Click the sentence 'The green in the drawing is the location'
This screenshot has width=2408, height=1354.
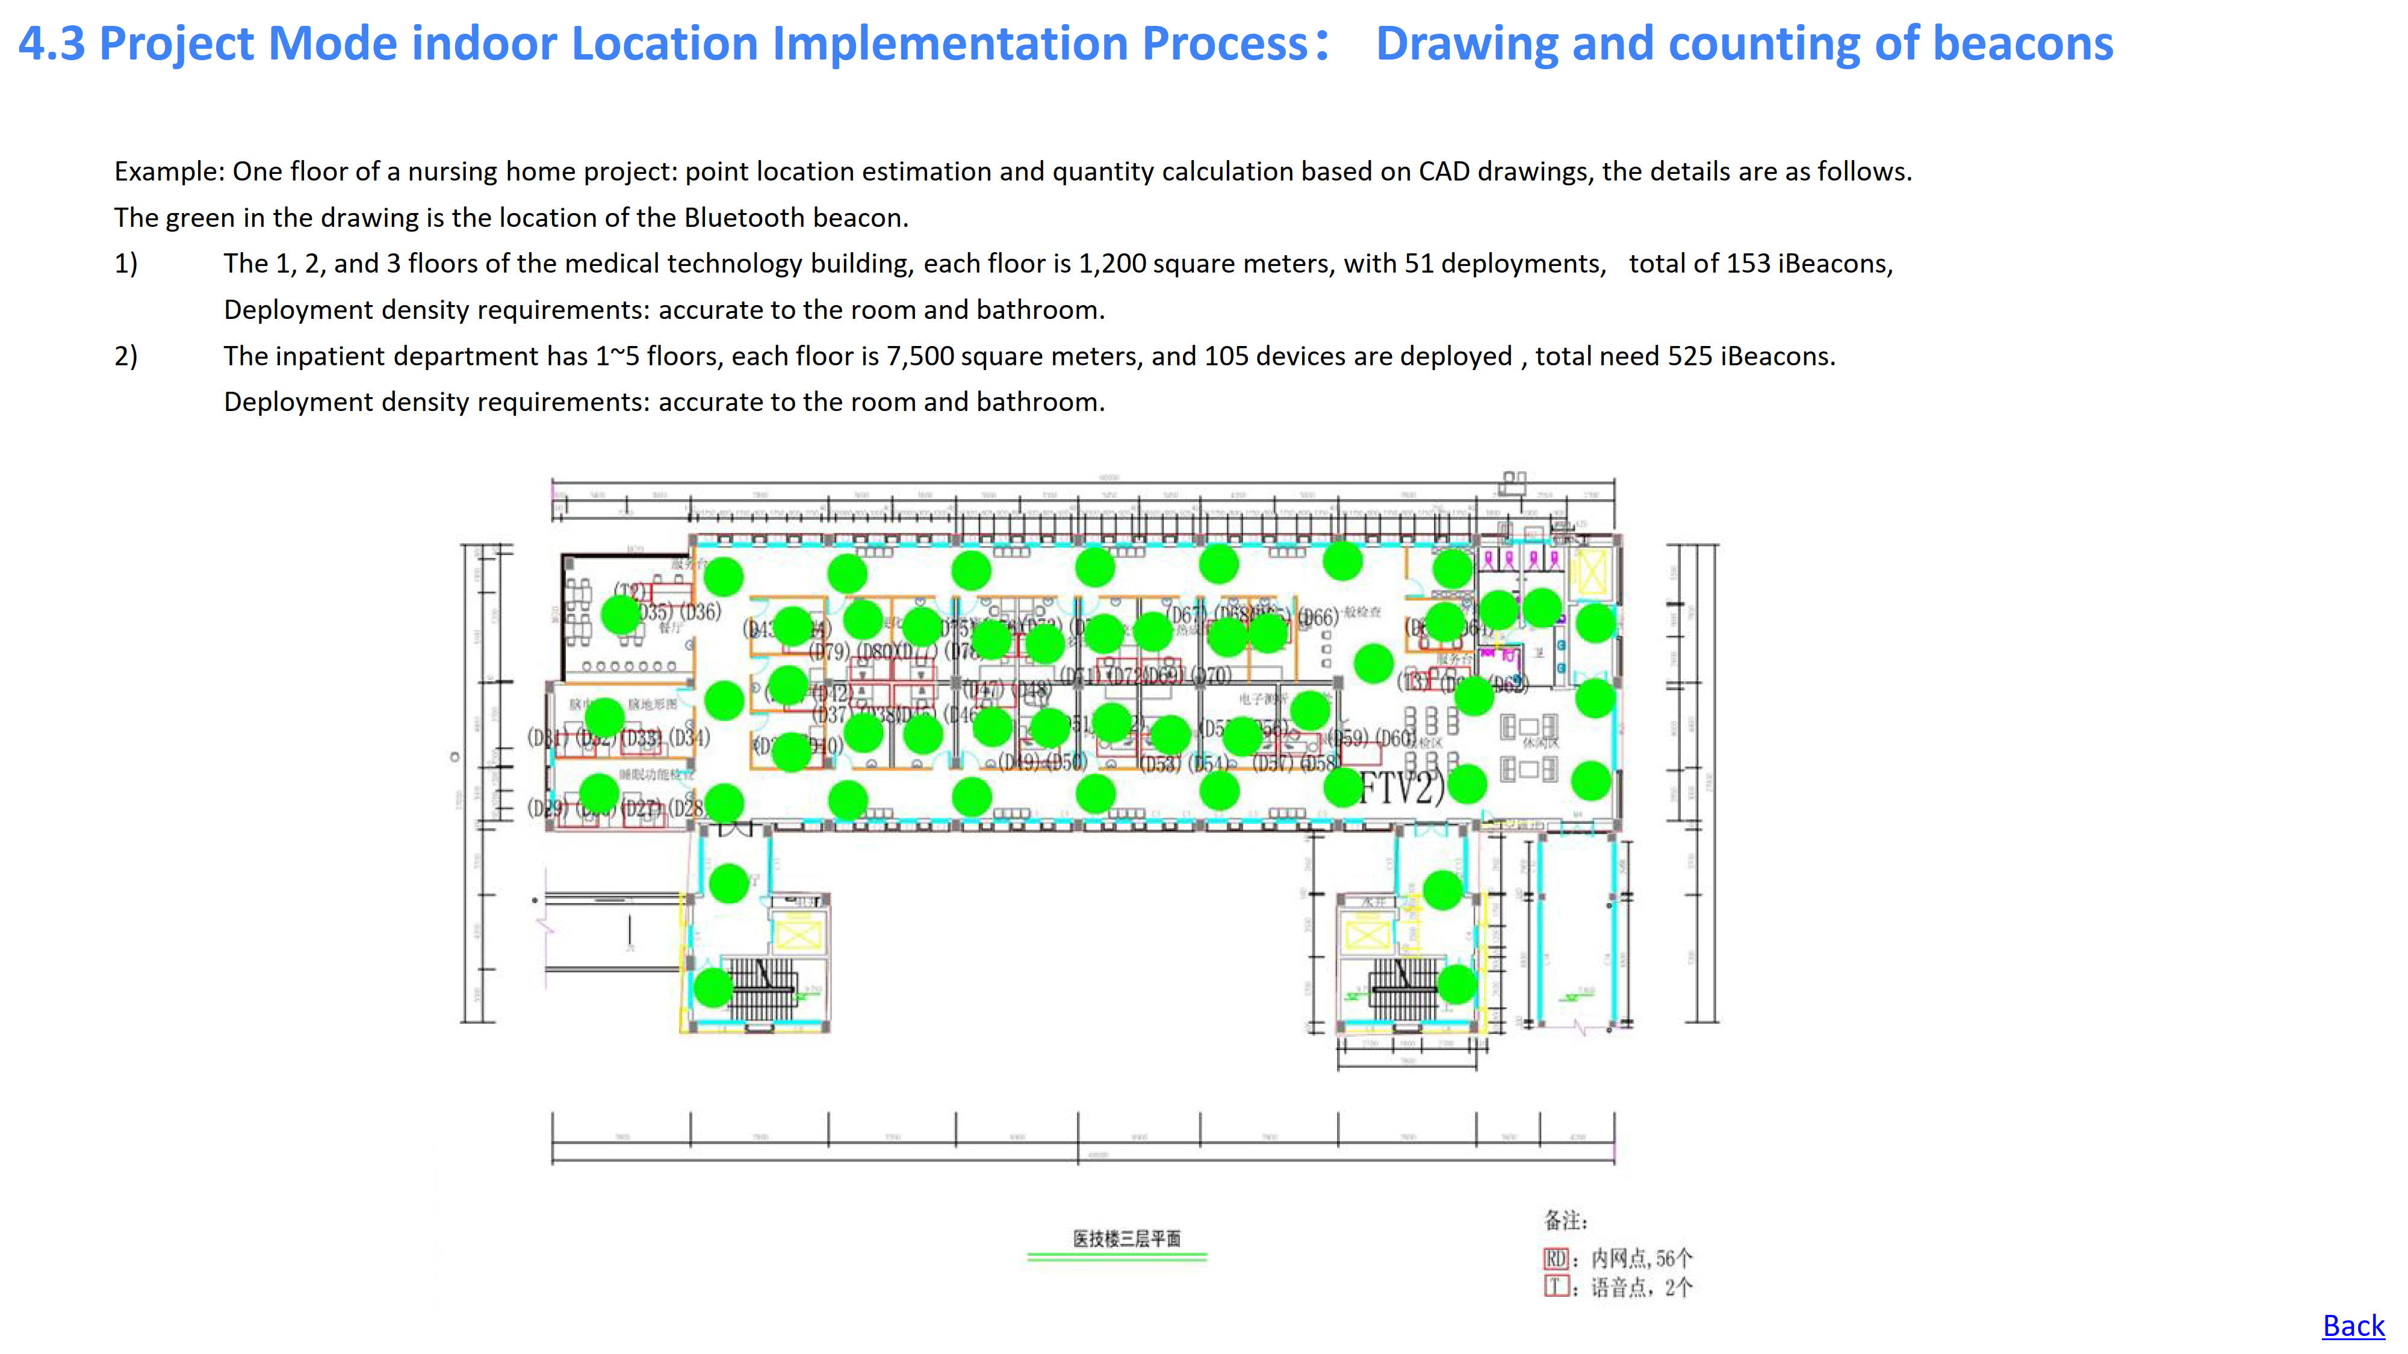point(511,218)
